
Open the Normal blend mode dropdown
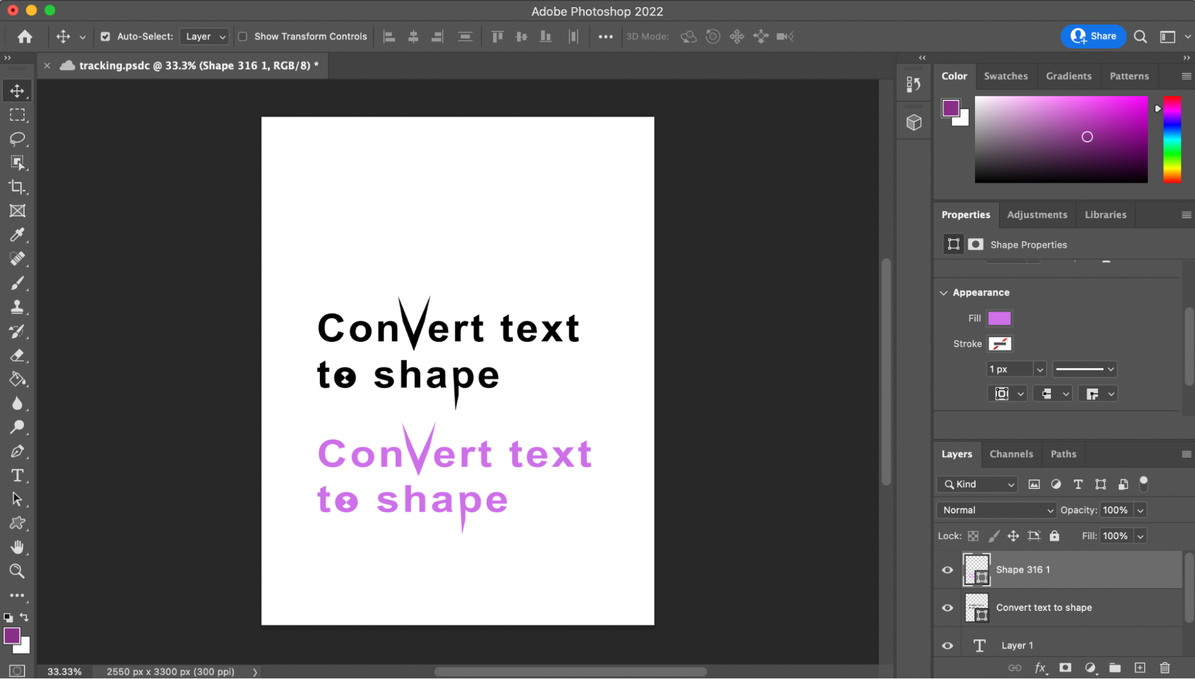[997, 510]
